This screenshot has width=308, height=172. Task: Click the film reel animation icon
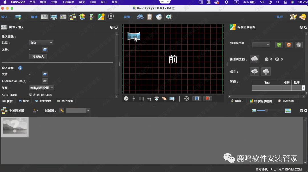(x=111, y=17)
